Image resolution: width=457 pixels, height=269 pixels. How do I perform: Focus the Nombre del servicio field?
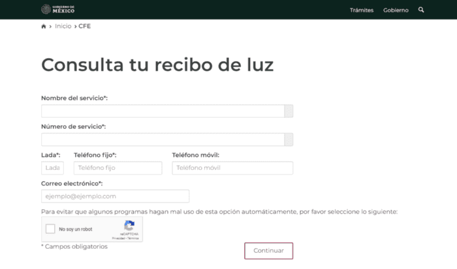pos(163,111)
